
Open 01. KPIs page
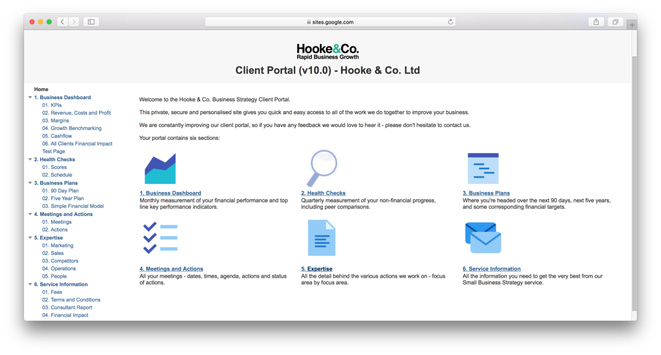click(x=52, y=105)
